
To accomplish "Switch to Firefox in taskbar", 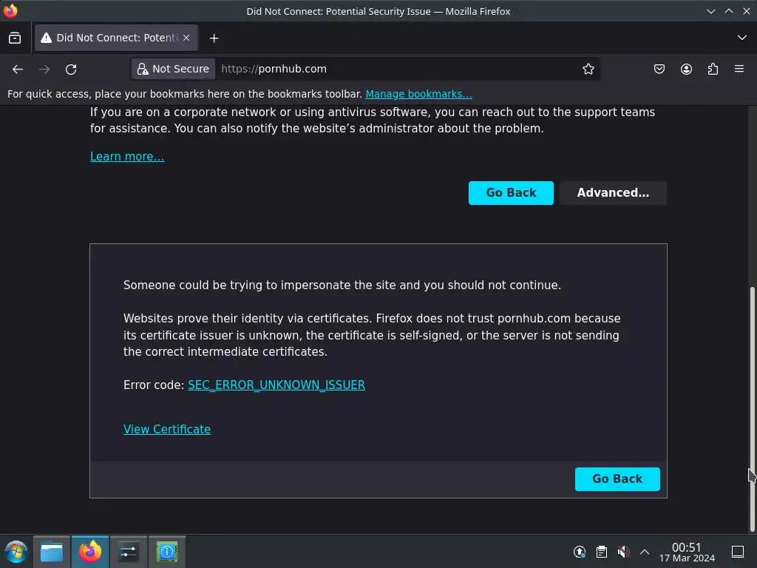I will pyautogui.click(x=90, y=552).
